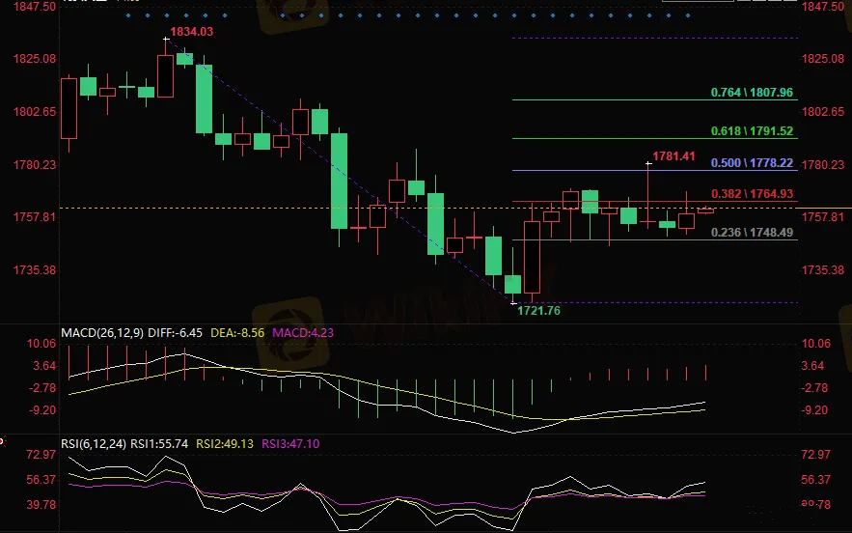Viewport: 852px width, 533px height.
Task: Select the 0.382 \ 1764.93 Fibonacci label
Action: (x=752, y=194)
